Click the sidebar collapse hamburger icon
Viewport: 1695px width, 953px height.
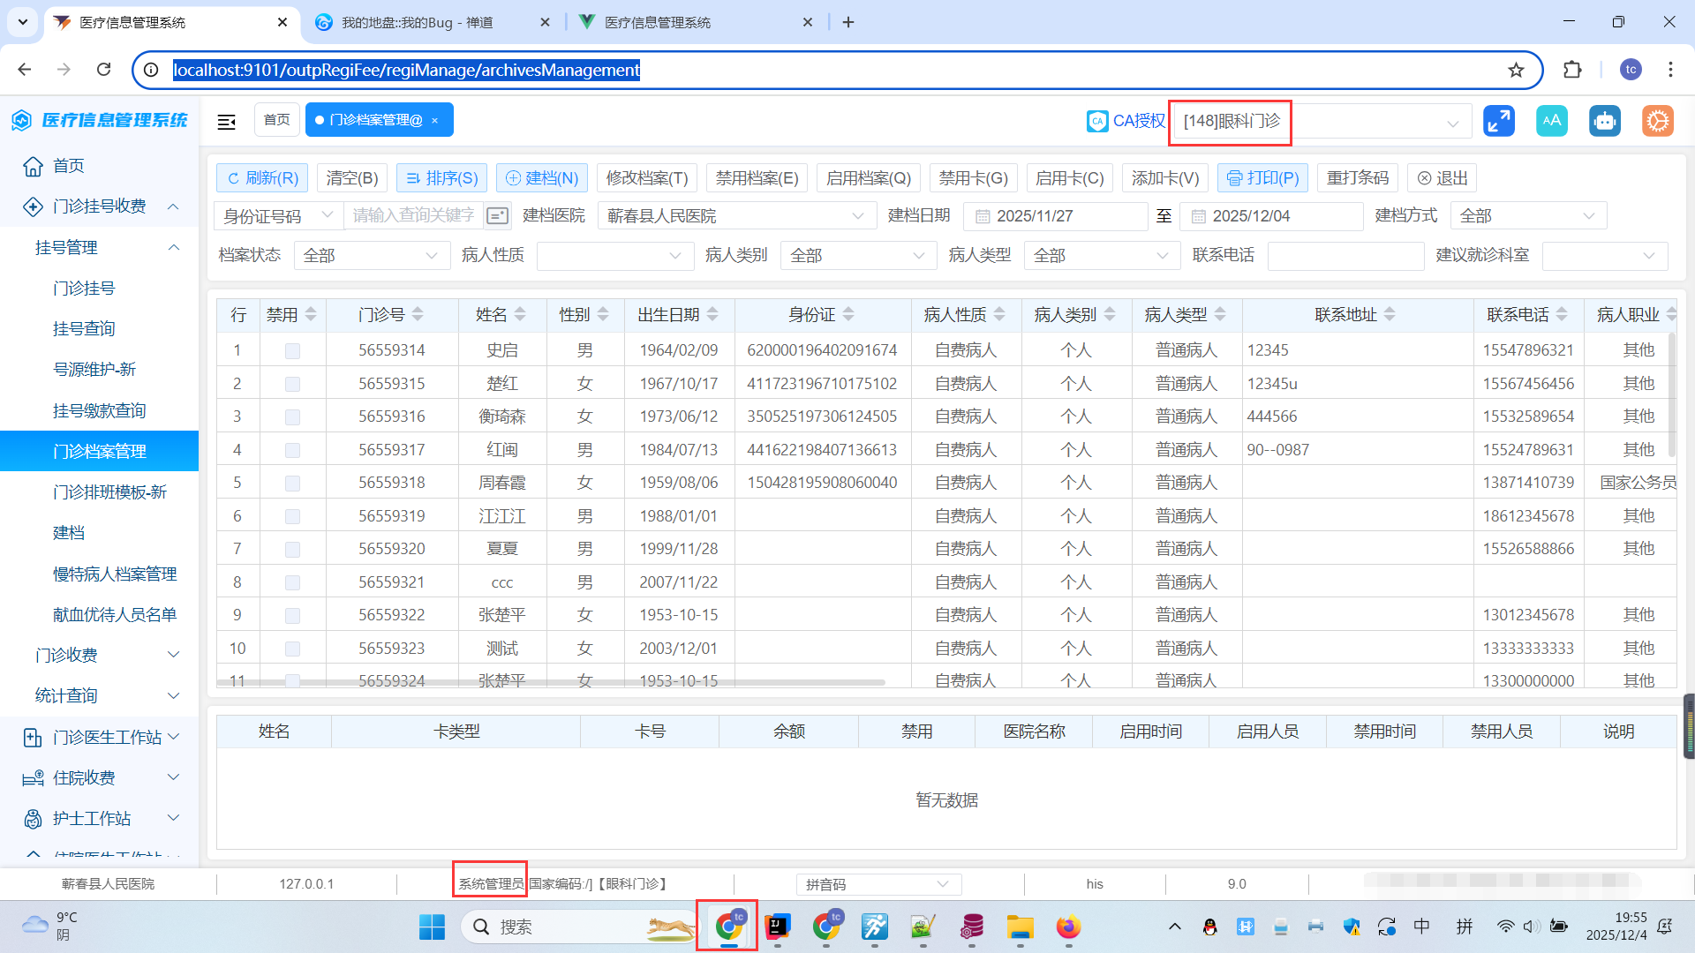[227, 121]
